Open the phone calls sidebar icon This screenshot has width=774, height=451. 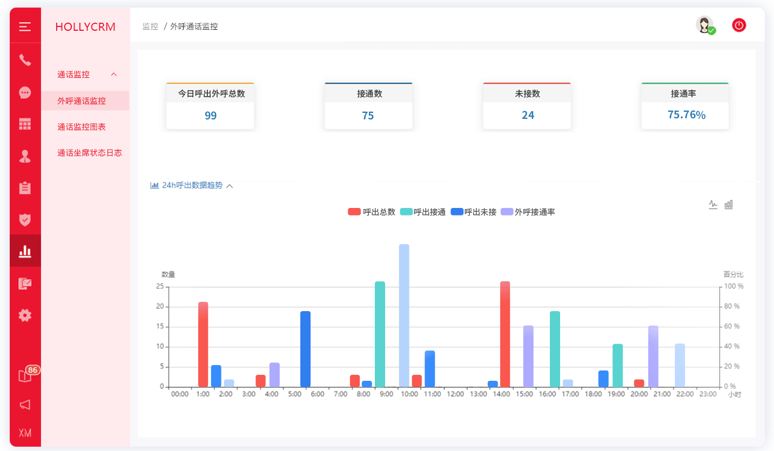click(x=25, y=60)
